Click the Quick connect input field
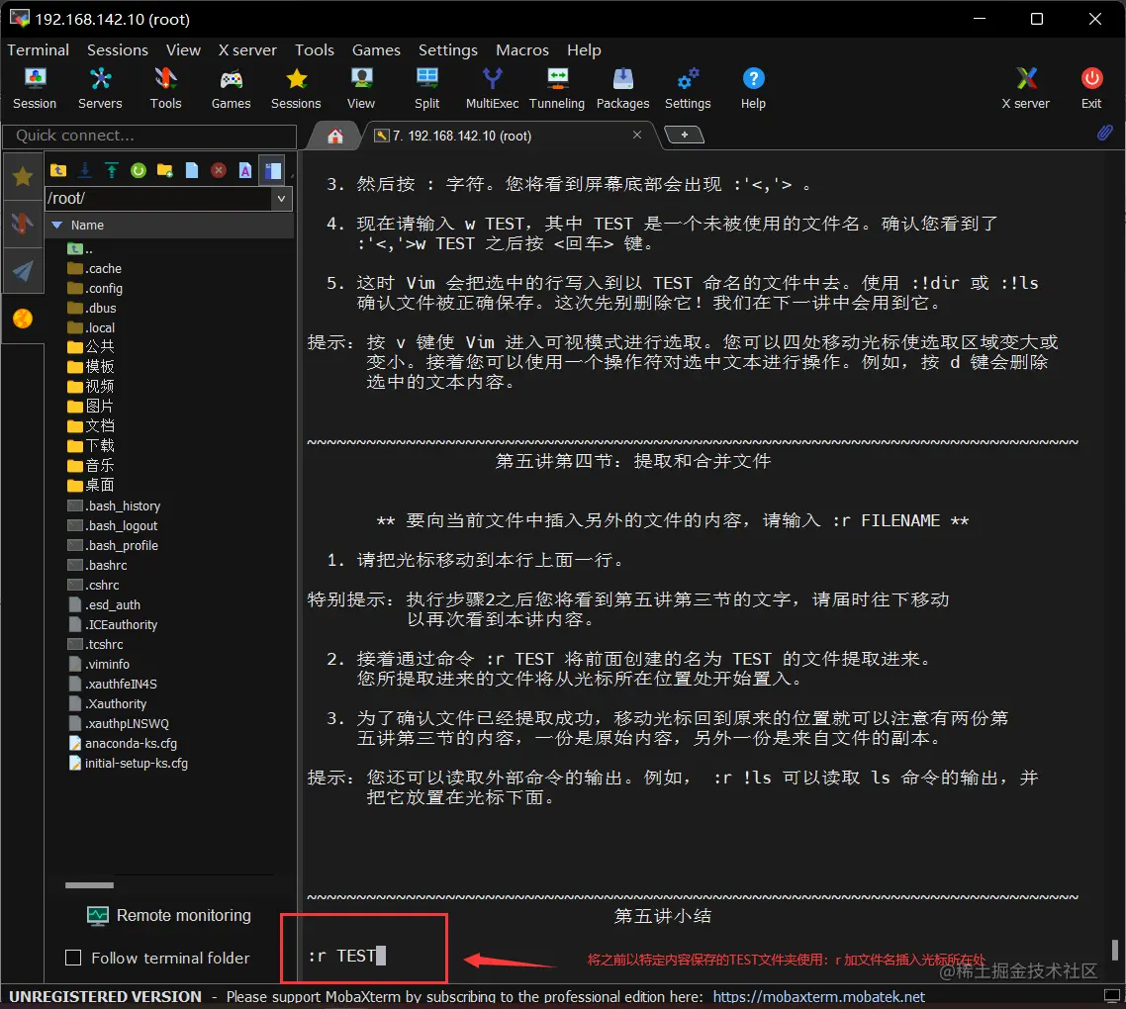This screenshot has height=1009, width=1126. point(149,136)
